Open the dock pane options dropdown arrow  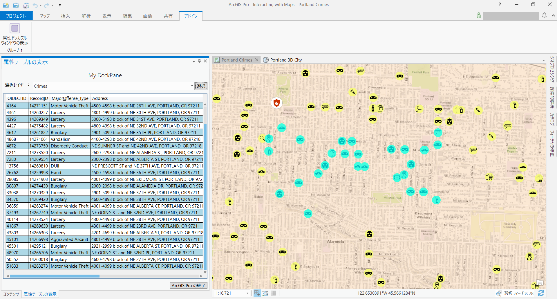coord(193,62)
